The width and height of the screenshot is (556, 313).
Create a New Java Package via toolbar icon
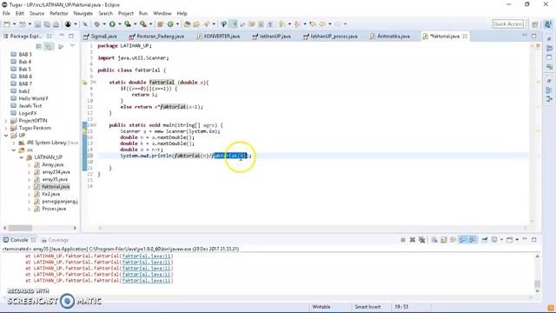pyautogui.click(x=160, y=24)
